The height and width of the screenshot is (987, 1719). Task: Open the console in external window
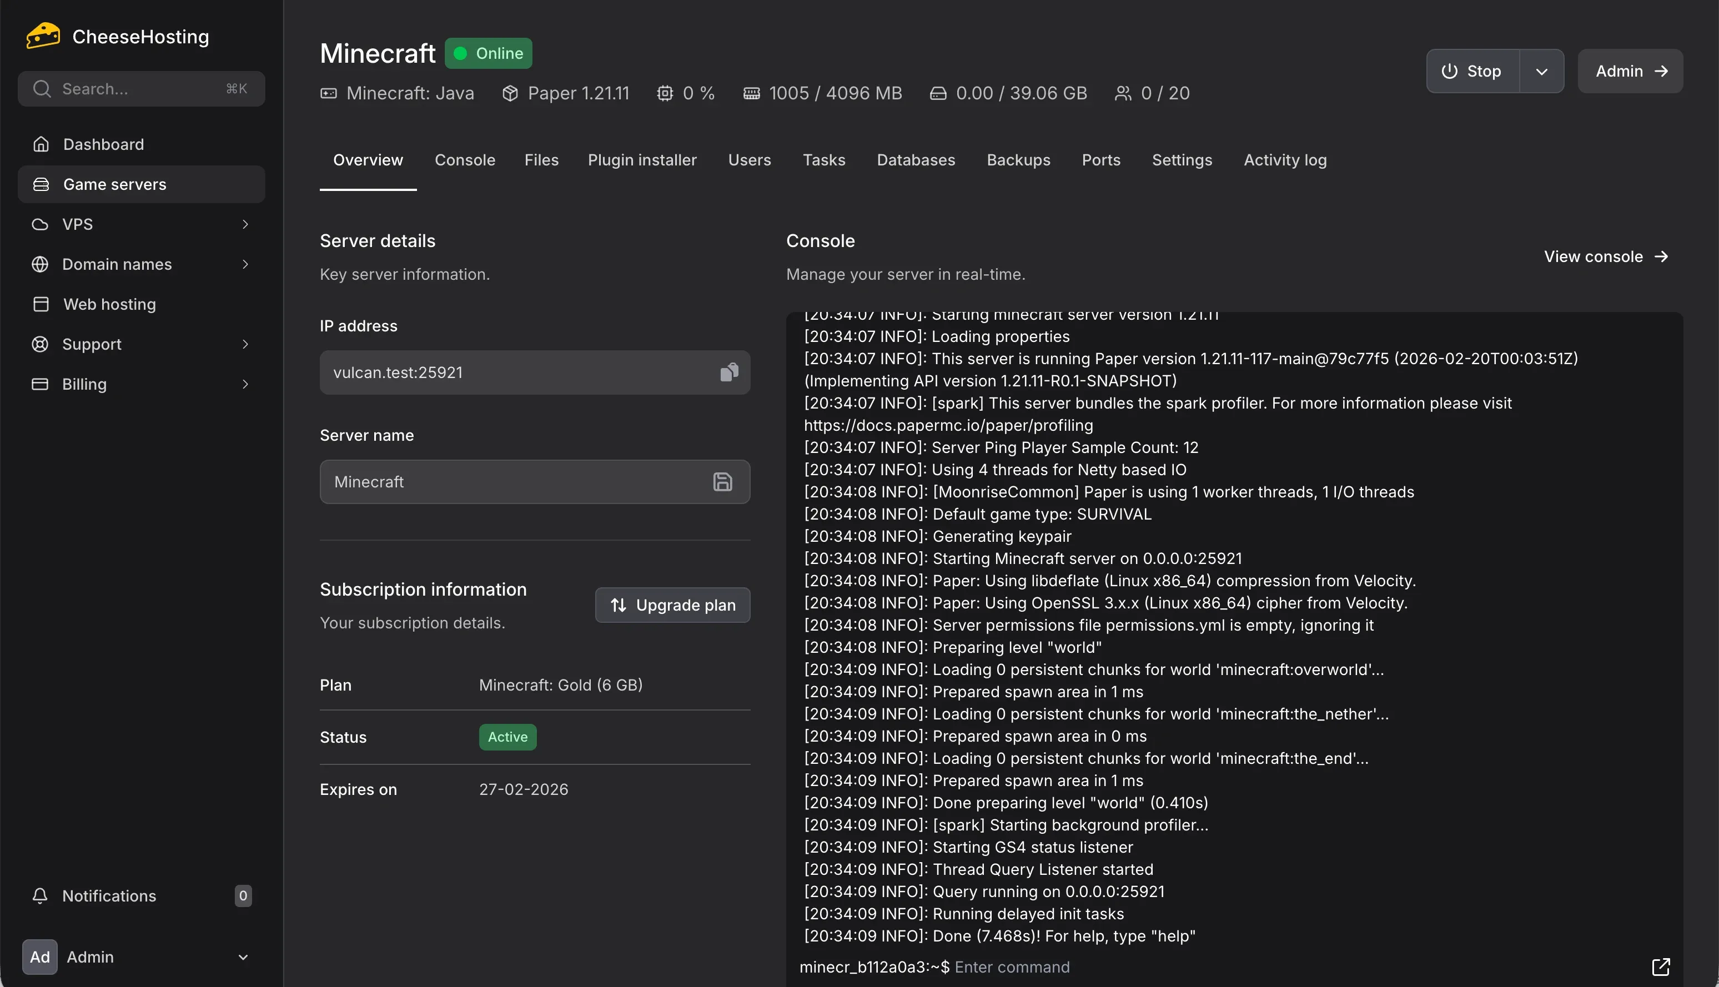point(1662,966)
